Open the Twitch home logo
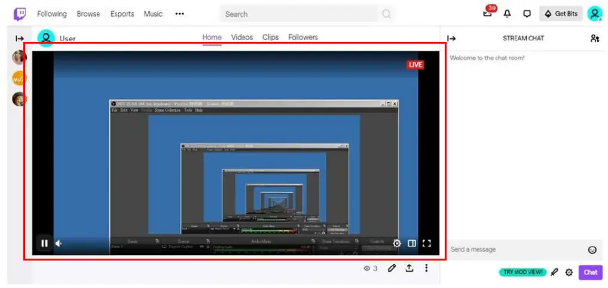608x288 pixels. (x=20, y=14)
